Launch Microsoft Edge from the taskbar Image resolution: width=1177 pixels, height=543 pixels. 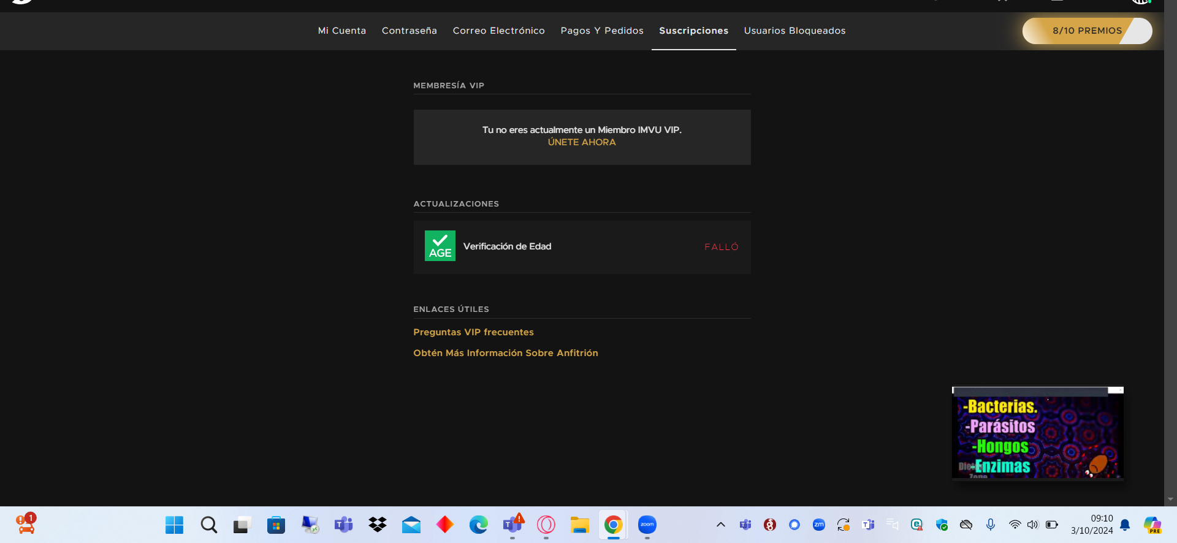479,525
